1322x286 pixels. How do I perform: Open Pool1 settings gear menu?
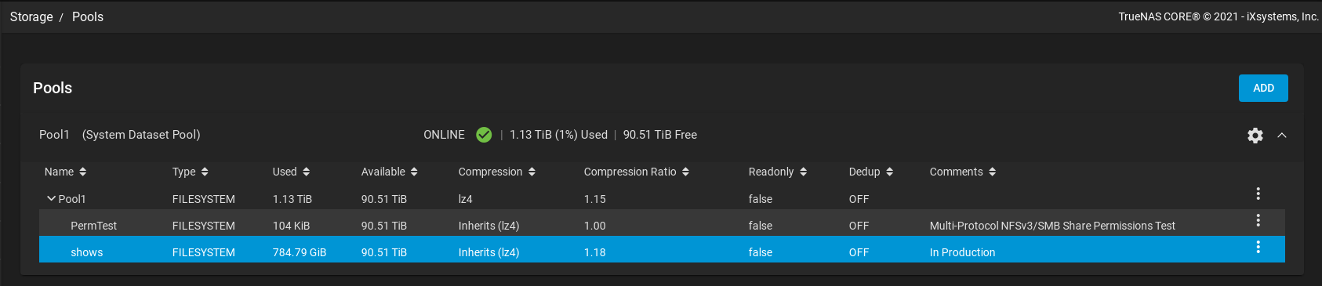tap(1255, 135)
